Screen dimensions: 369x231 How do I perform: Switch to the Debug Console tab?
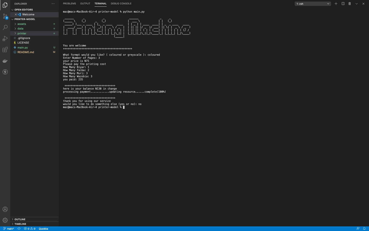point(121,4)
